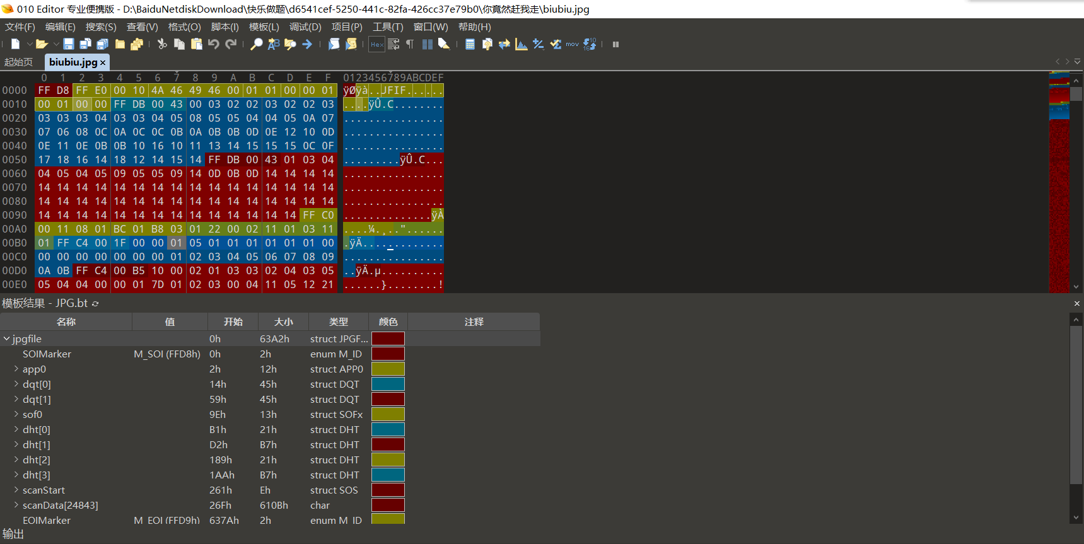The image size is (1084, 544).
Task: Click the color swatch for dqt[0] row
Action: 388,384
